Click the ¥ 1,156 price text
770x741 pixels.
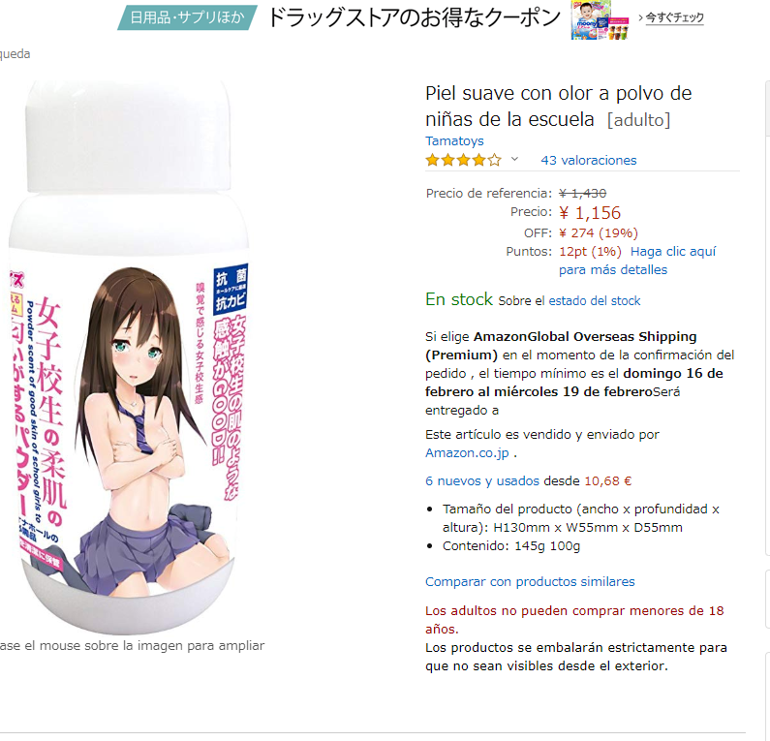coord(590,213)
